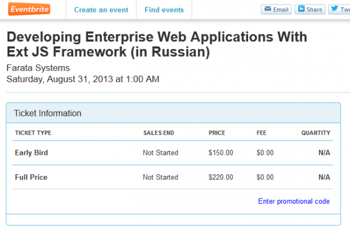Click the $150.00 price cell

(220, 152)
